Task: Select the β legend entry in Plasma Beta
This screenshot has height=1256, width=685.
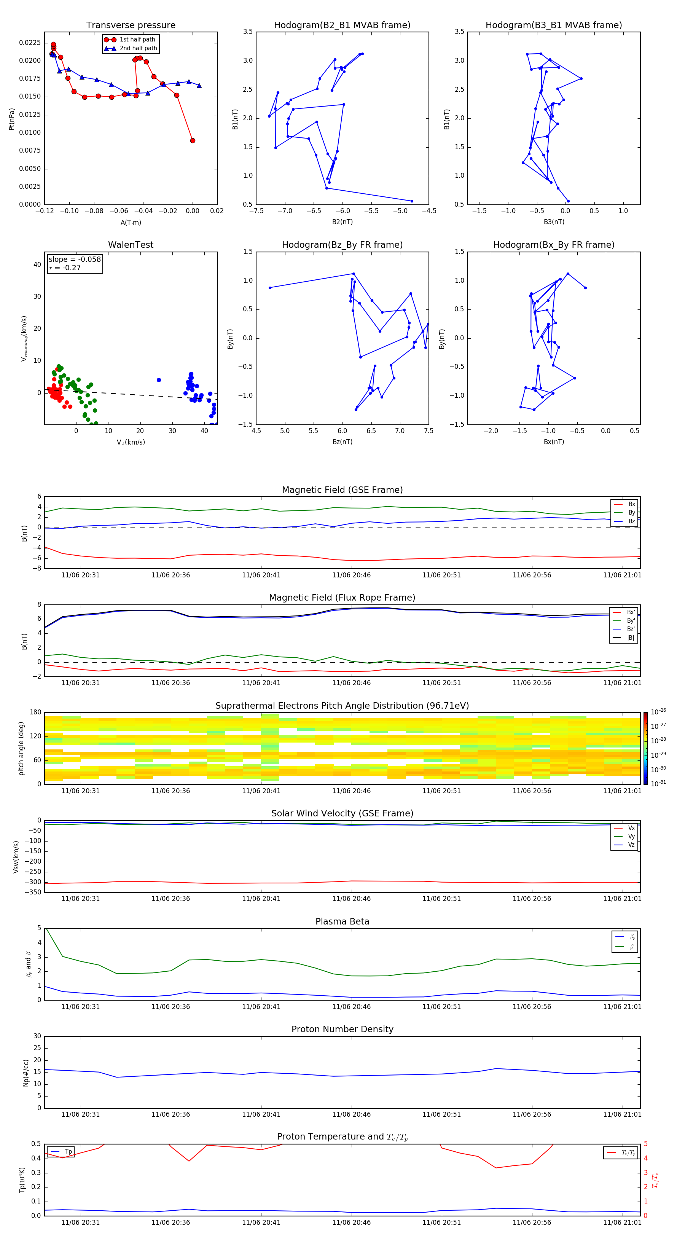Action: [x=625, y=947]
